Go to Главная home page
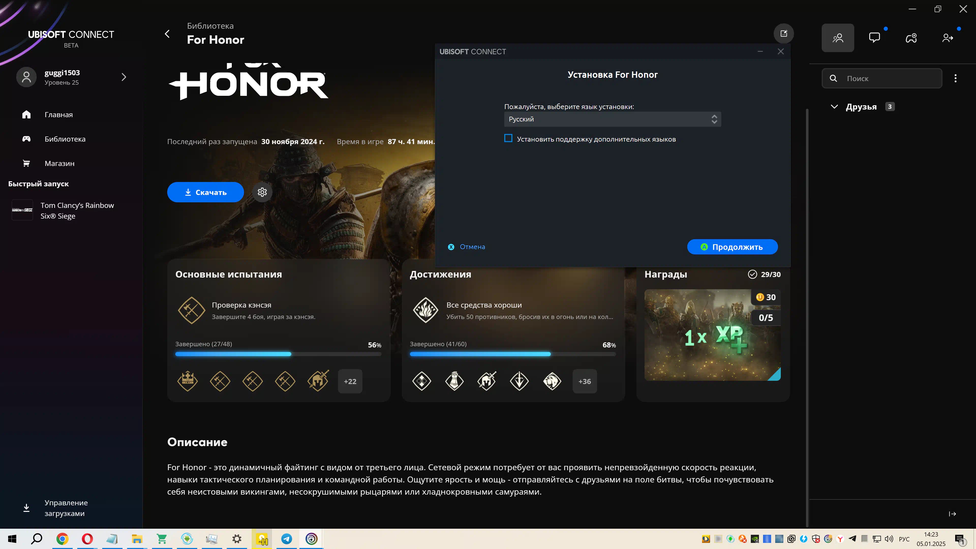Screen dimensions: 976x549 58,114
